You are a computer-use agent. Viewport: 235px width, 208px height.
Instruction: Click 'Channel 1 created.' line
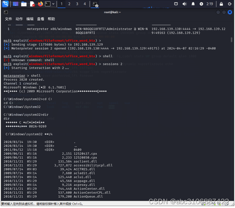[x=21, y=83]
